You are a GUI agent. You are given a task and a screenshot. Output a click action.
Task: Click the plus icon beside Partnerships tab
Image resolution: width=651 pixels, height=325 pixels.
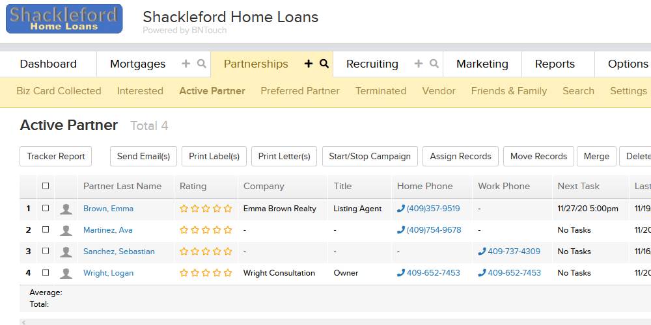tap(308, 64)
